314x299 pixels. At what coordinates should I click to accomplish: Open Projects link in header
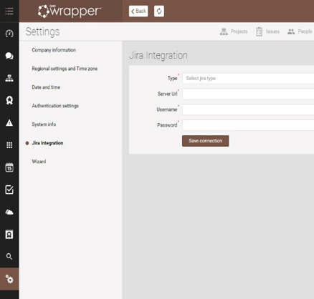[239, 31]
